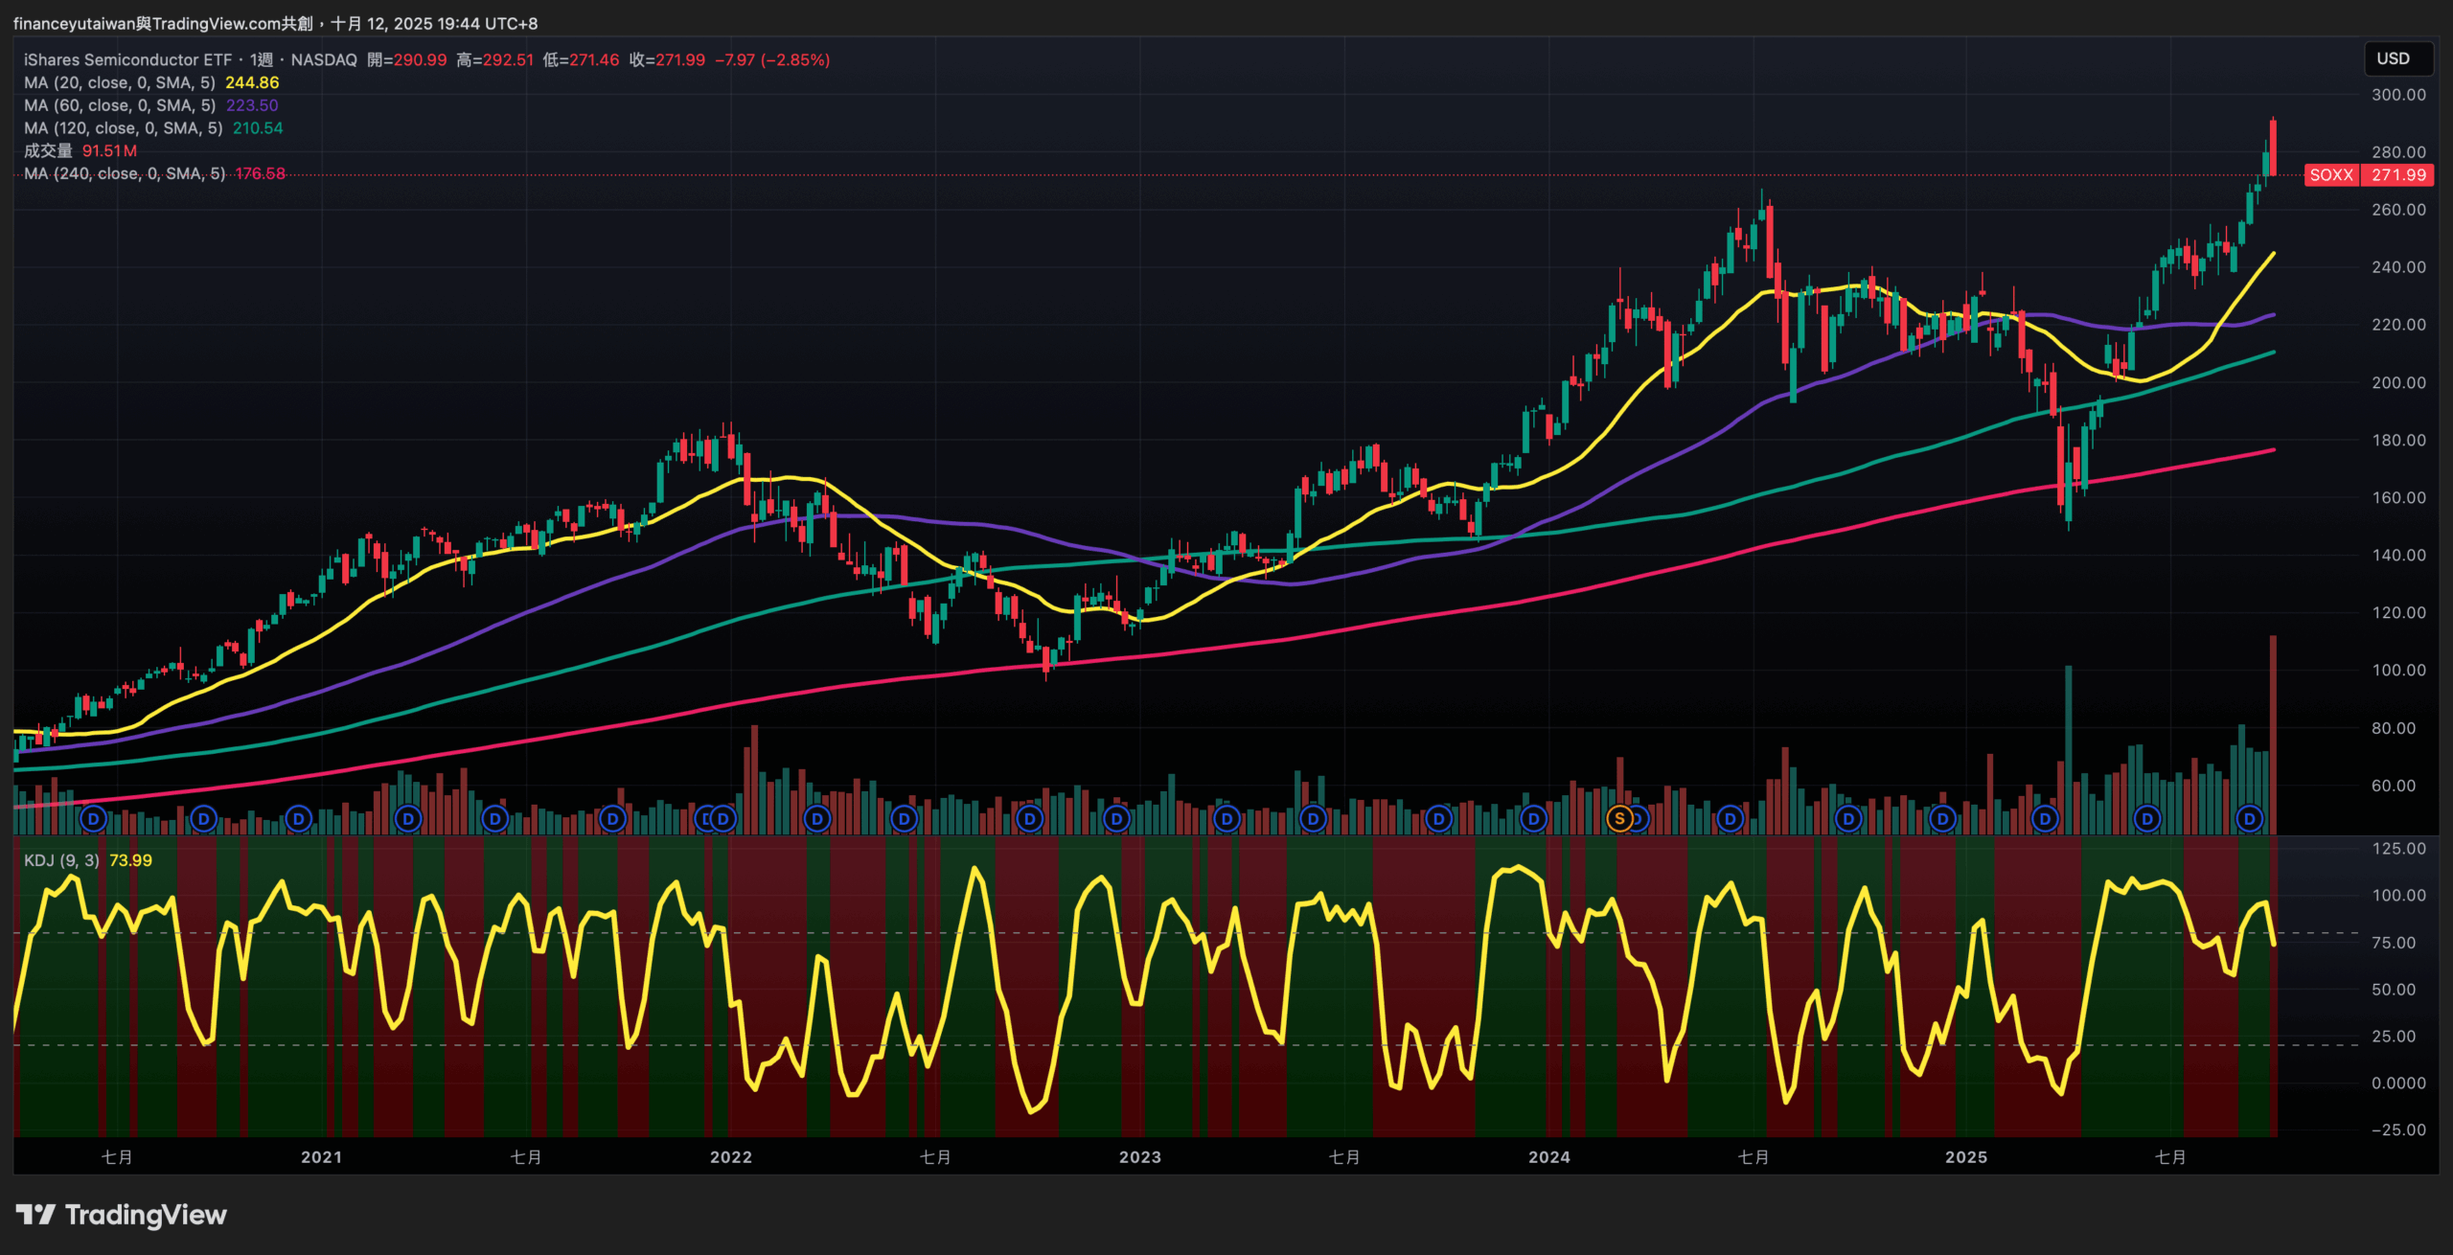Click the 成交量 volume legend

[48, 150]
